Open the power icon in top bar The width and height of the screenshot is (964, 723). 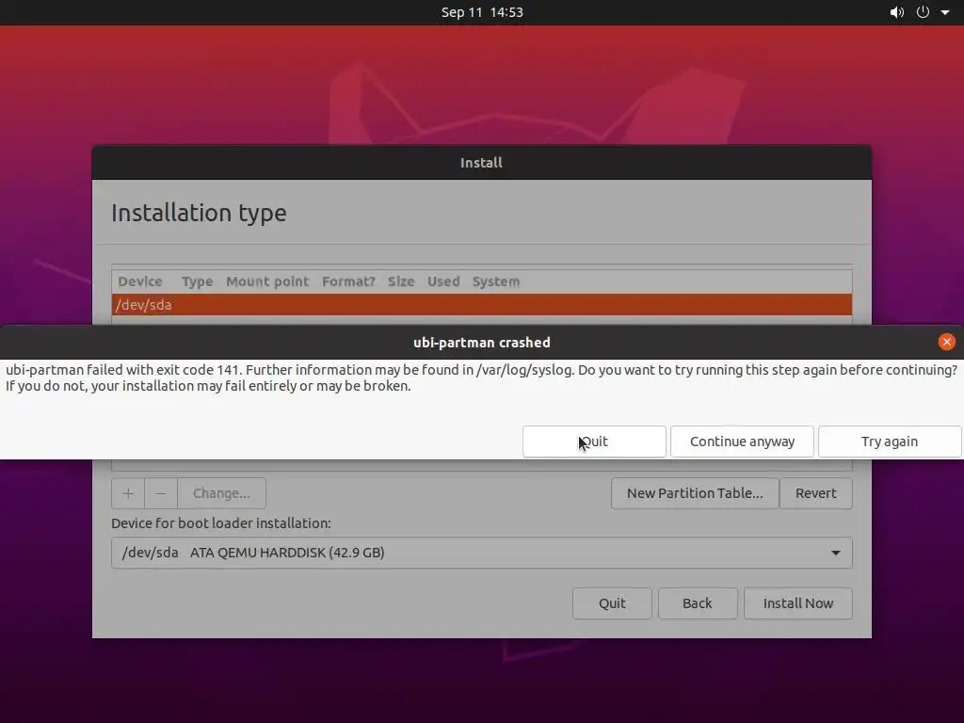click(923, 12)
